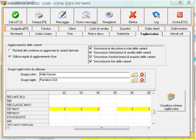The width and height of the screenshot is (196, 140).
Task: Open the Clienti tab
Action: click(72, 29)
